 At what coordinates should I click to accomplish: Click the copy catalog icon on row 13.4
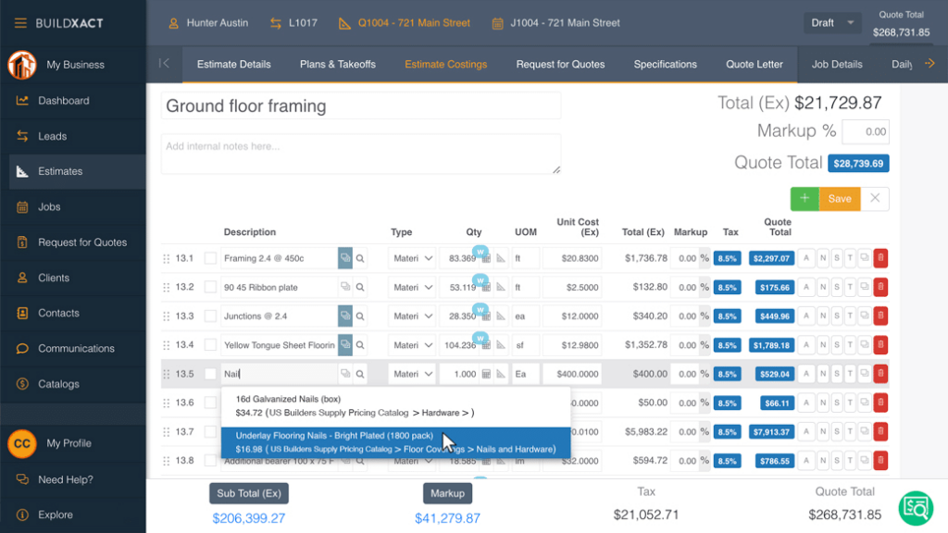coord(345,345)
